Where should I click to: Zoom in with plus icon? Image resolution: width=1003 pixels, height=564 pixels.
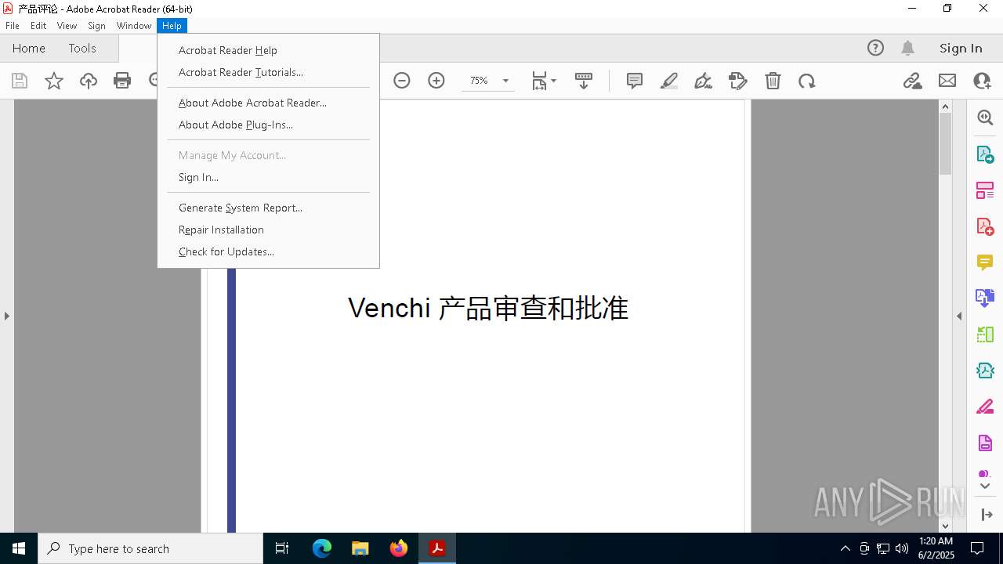436,81
